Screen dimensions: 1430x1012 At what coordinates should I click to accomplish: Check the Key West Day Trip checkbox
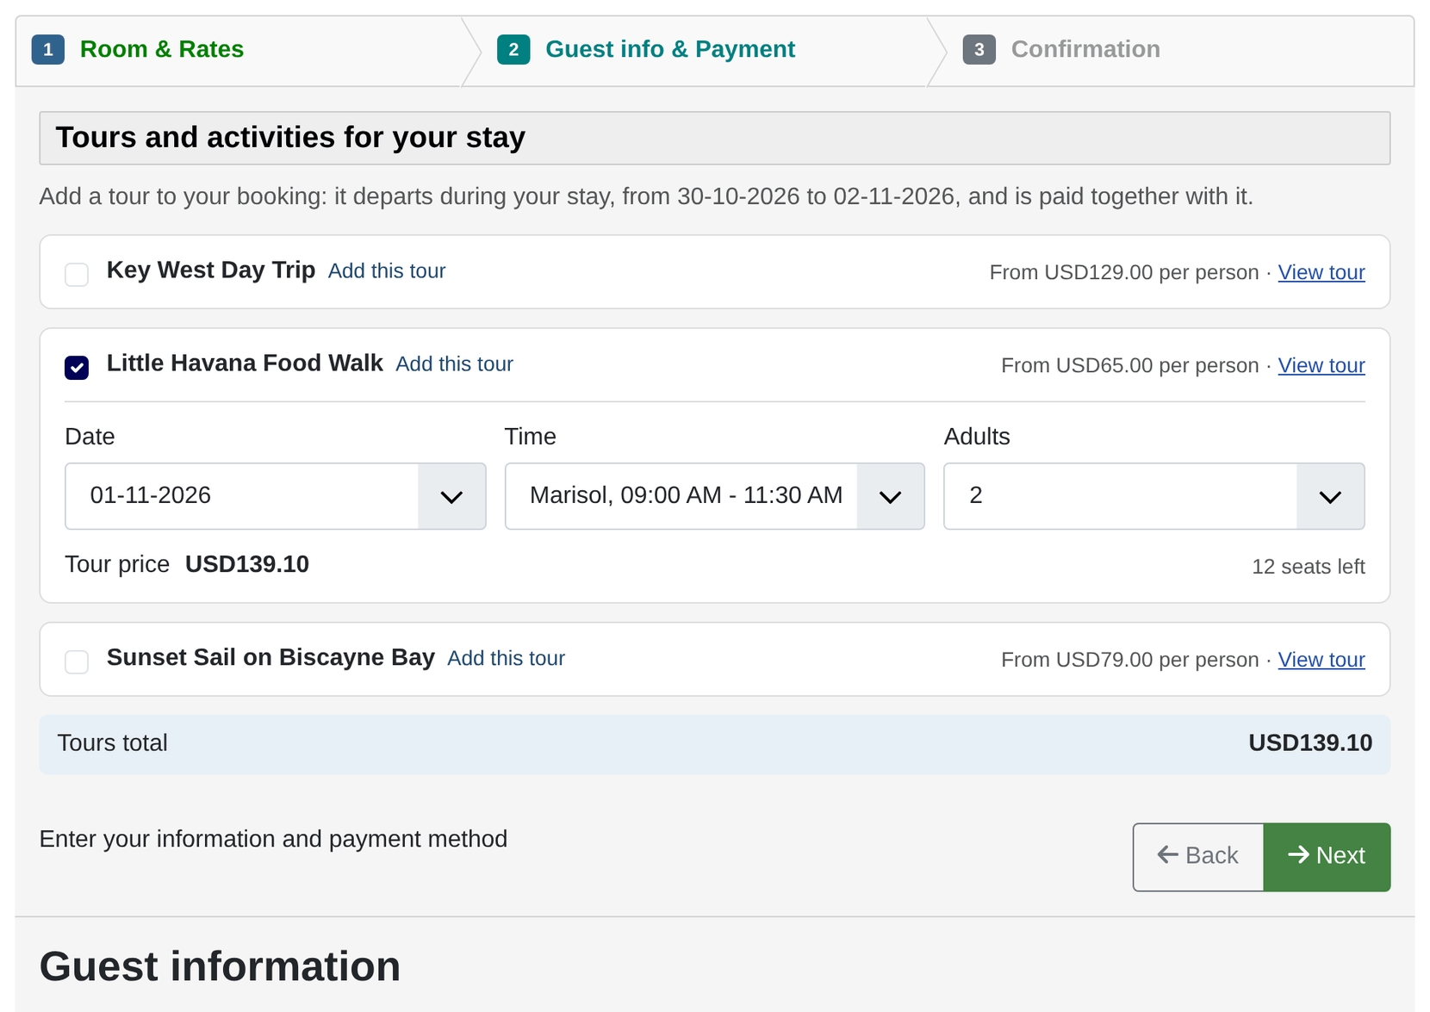pos(77,275)
